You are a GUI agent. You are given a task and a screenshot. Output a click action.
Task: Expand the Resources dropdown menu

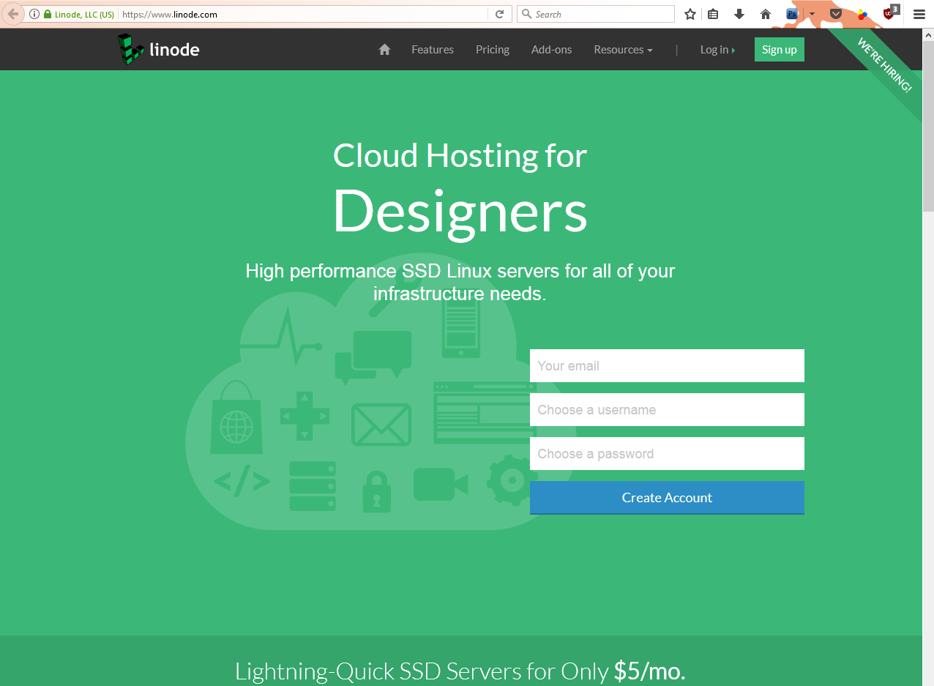pyautogui.click(x=623, y=50)
